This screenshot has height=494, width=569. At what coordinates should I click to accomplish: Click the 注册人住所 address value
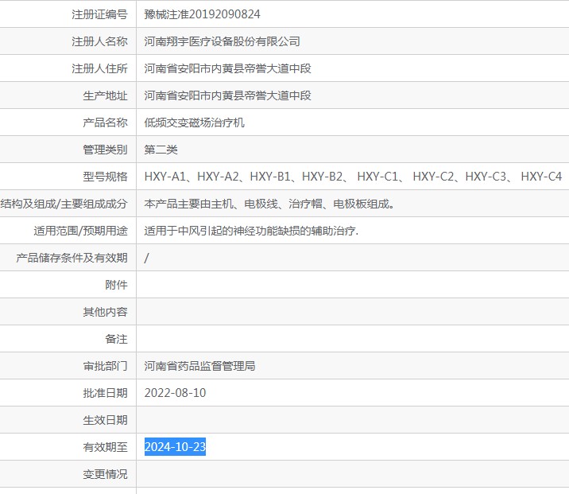(227, 68)
